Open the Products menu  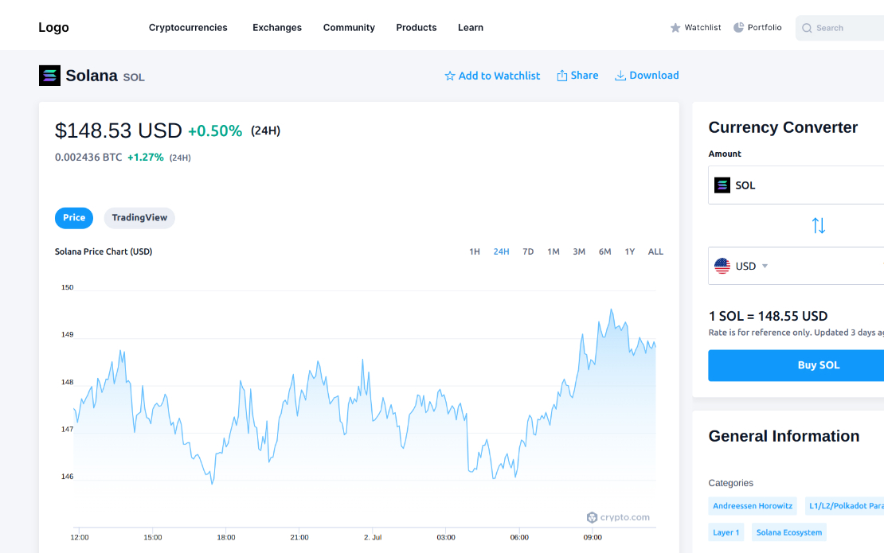click(416, 28)
